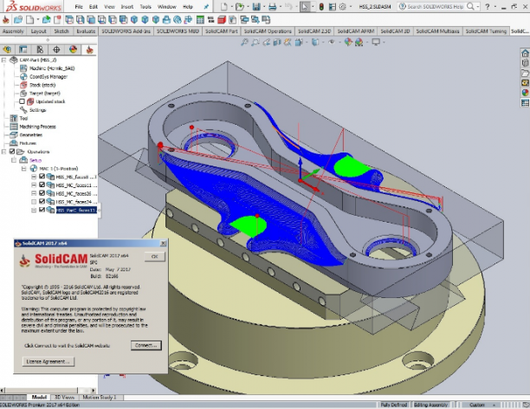Collapse the Operations tree node
The image size is (530, 409).
(x=3, y=152)
